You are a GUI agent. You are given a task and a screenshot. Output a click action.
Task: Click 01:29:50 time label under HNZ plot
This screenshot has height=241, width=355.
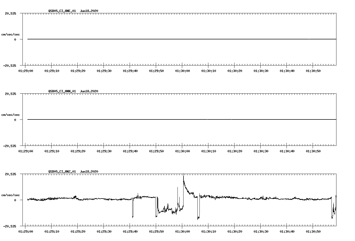click(156, 232)
